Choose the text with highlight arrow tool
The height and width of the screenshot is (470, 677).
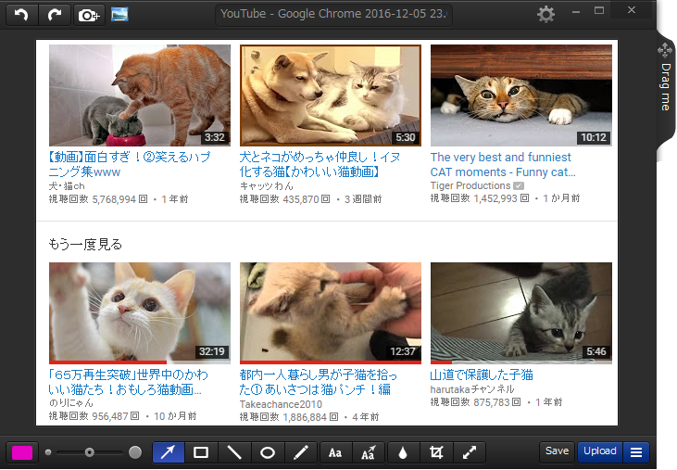369,452
